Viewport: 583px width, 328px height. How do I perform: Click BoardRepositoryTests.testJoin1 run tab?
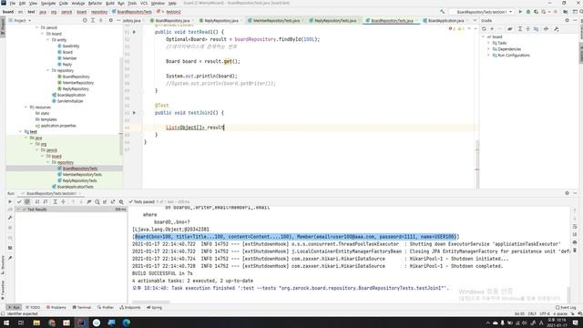click(x=51, y=193)
